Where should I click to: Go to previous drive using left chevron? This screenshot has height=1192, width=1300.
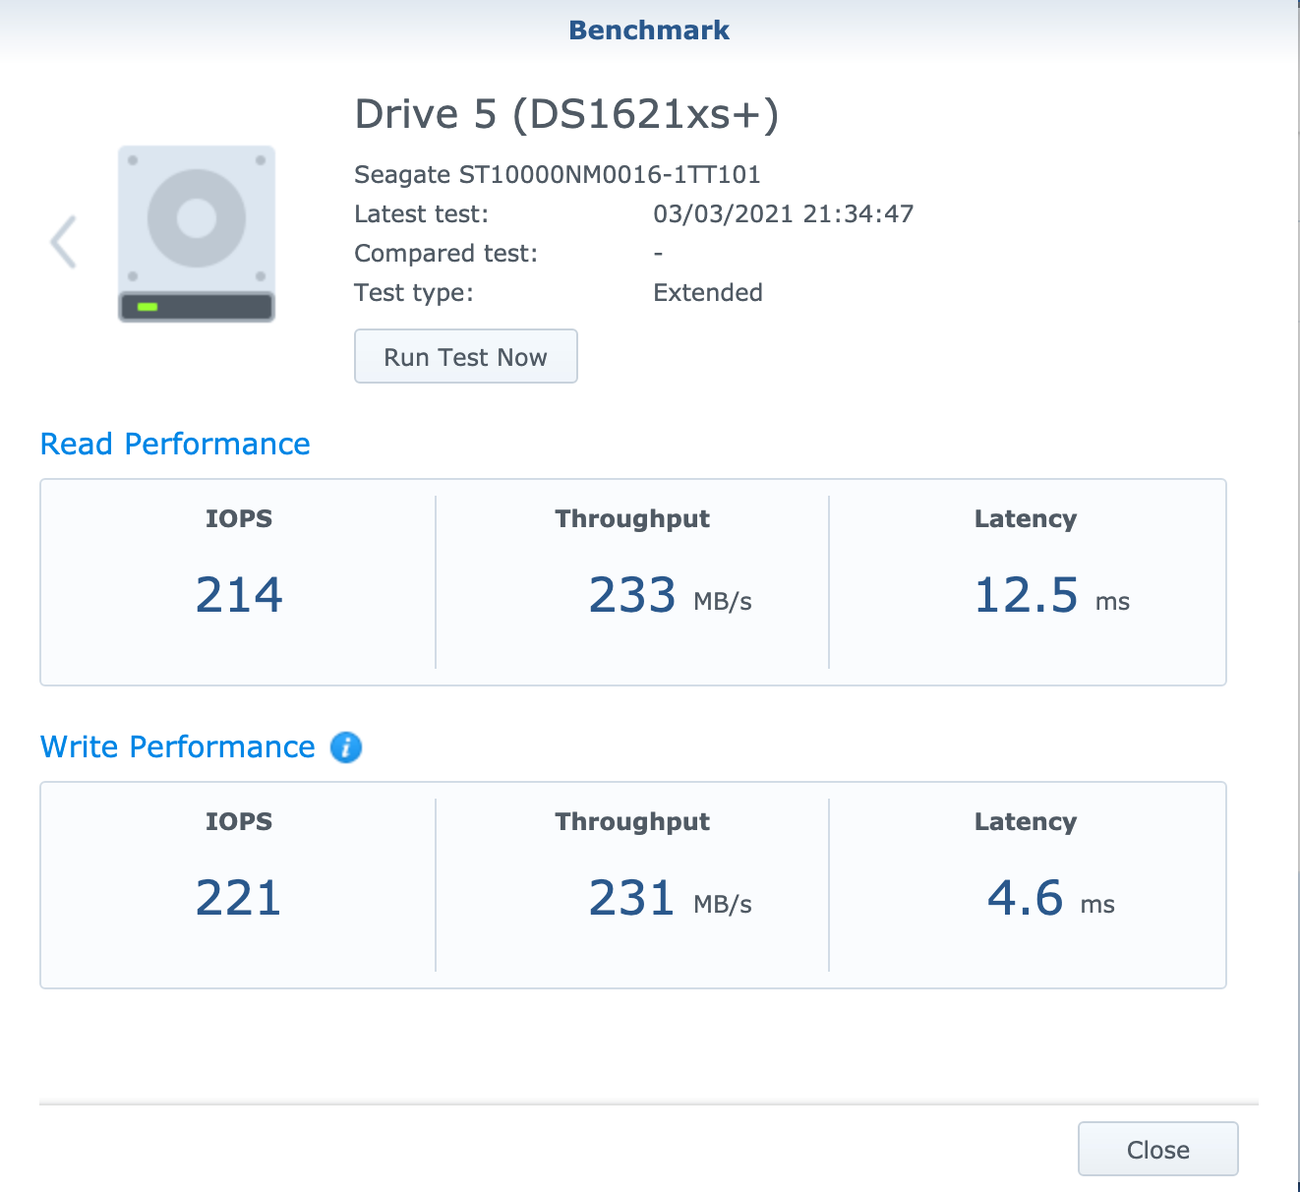64,241
